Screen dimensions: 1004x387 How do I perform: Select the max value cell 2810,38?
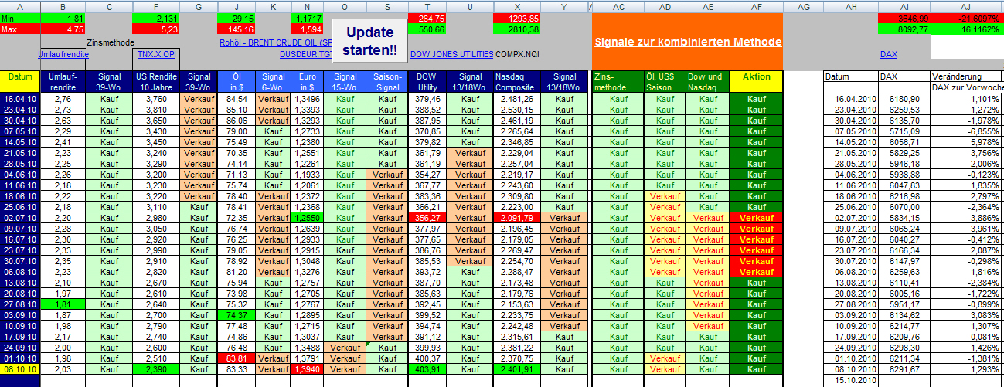click(x=517, y=29)
